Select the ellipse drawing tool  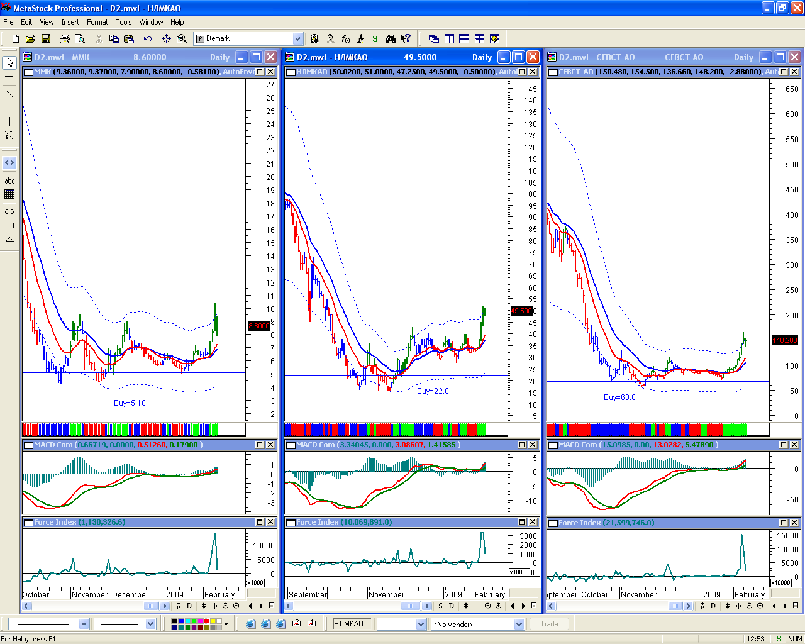(x=9, y=211)
